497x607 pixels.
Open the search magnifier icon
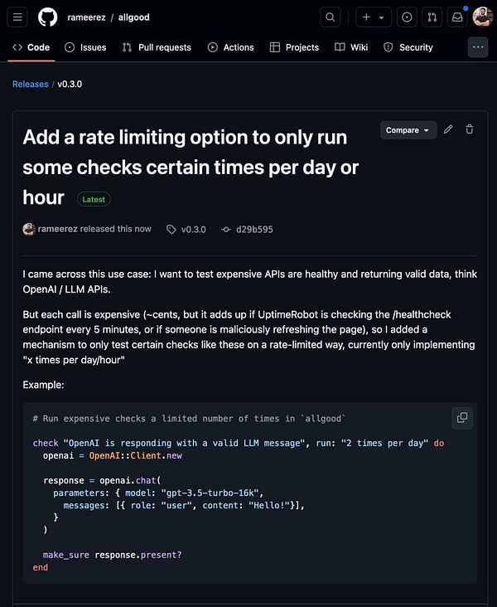(x=331, y=17)
